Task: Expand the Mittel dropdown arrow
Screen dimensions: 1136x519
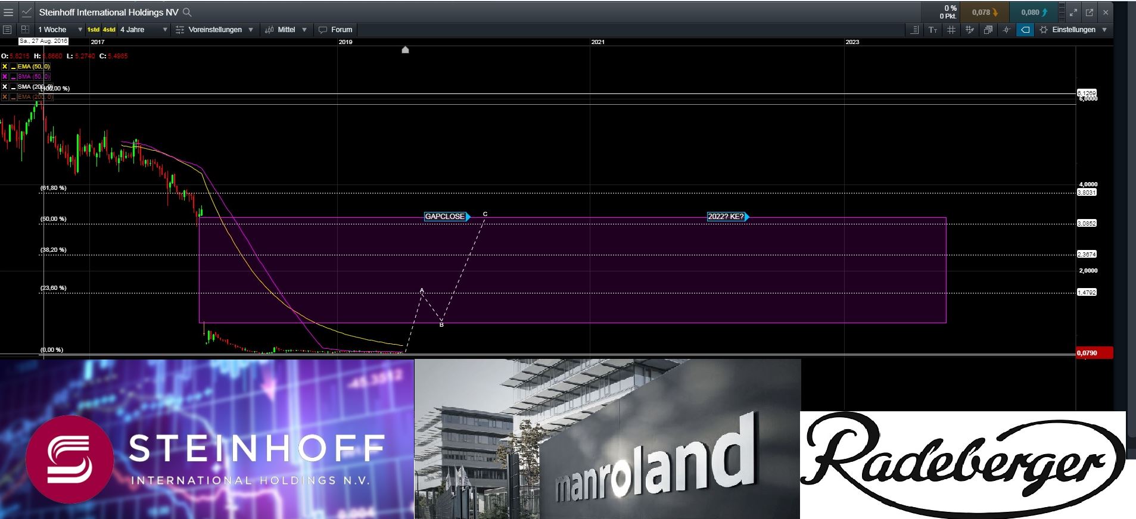Action: coord(304,30)
